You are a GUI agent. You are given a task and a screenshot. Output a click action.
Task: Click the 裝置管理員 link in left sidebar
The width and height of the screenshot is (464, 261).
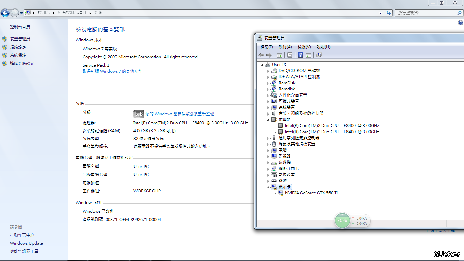click(x=20, y=39)
